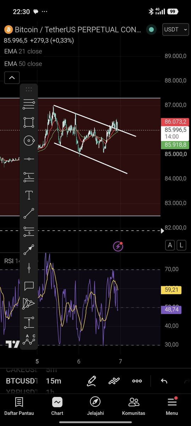Toggle the L log scale button
Viewport: 191px width, 426px height.
(x=181, y=245)
